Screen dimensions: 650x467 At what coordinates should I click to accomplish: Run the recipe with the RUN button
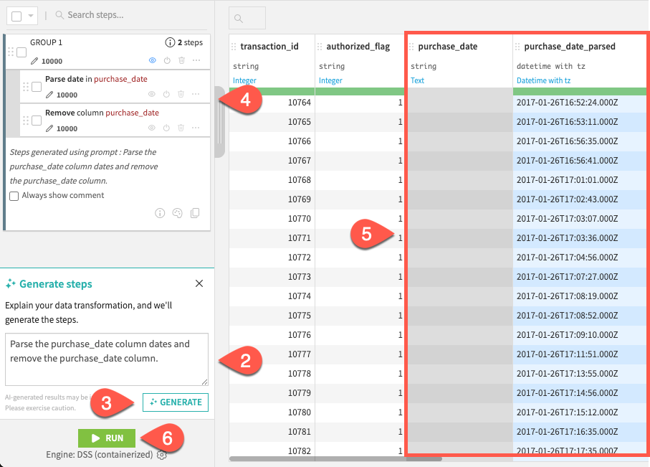coord(106,438)
